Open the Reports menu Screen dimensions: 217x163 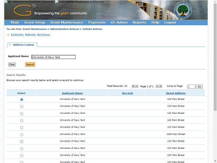coord(139,22)
